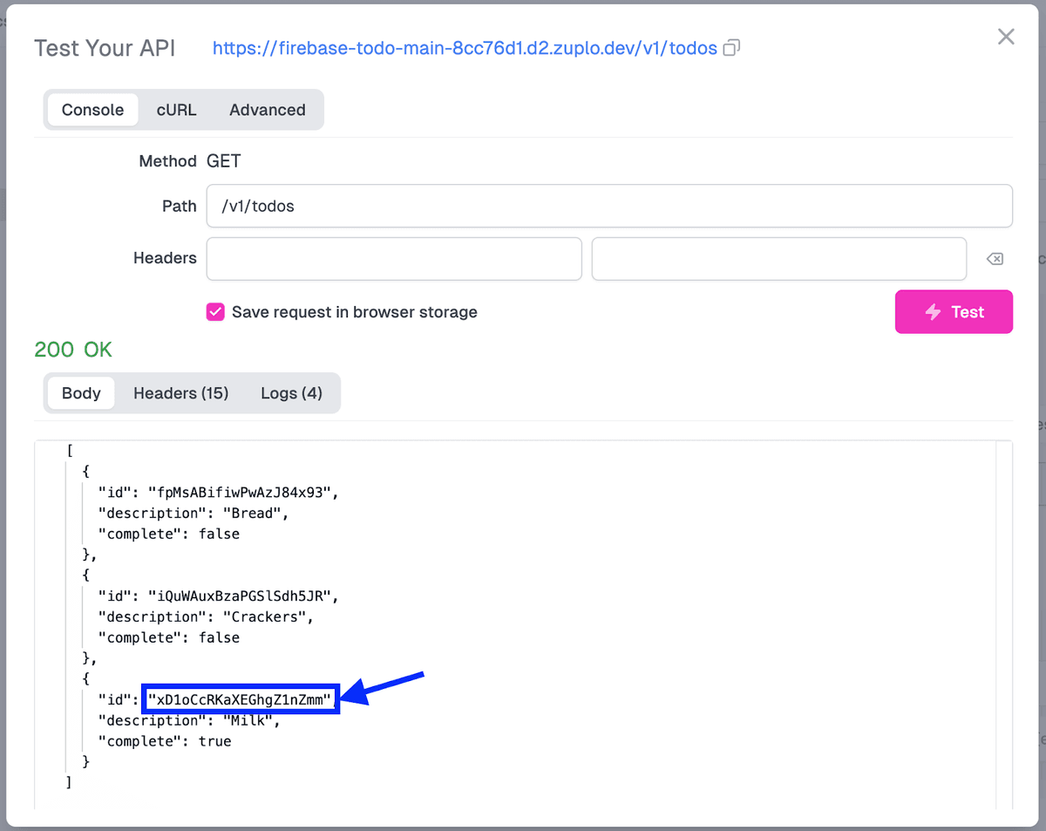Image resolution: width=1046 pixels, height=831 pixels.
Task: Open the Headers (15) response tab
Action: (180, 392)
